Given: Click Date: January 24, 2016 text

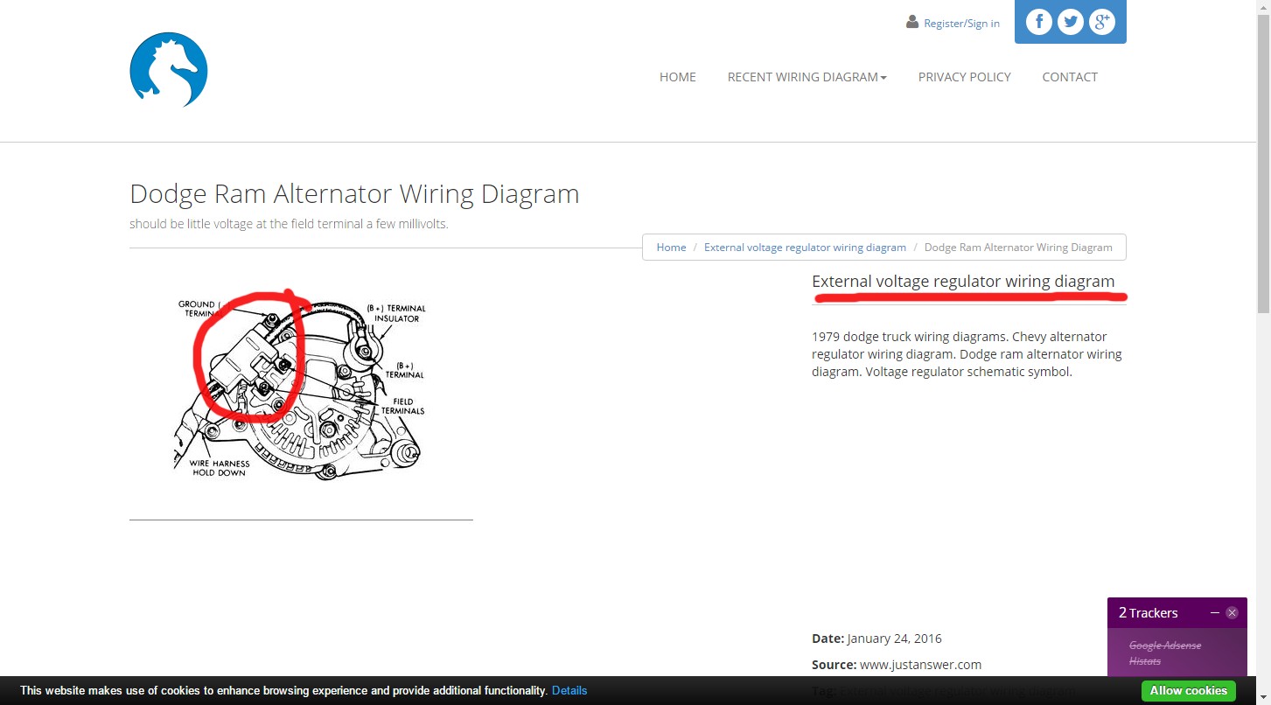Looking at the screenshot, I should tap(876, 639).
